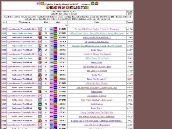Screen dimensions: 172x129
Task: Click episode number #312
Action: tap(4, 83)
